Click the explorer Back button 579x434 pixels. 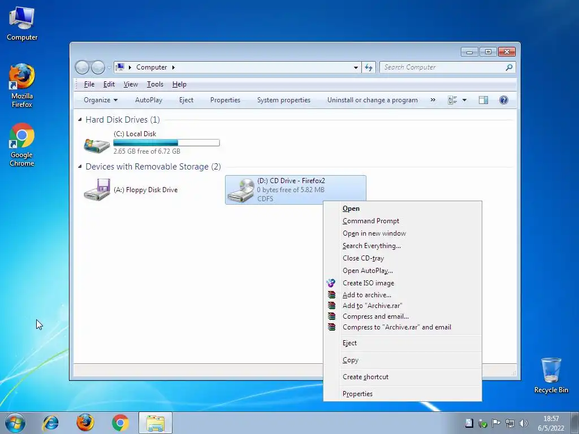[82, 68]
